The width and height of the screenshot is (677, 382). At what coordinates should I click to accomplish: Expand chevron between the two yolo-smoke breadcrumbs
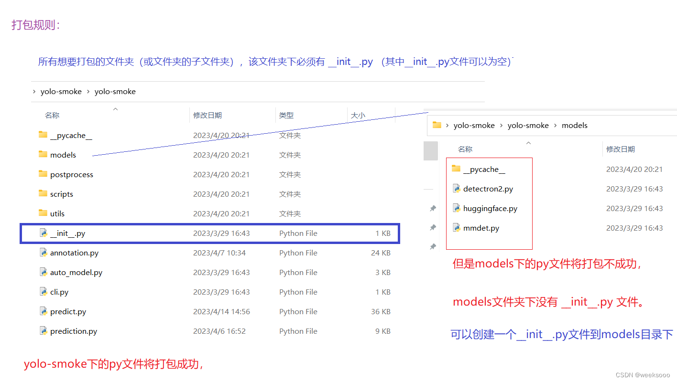coord(88,92)
